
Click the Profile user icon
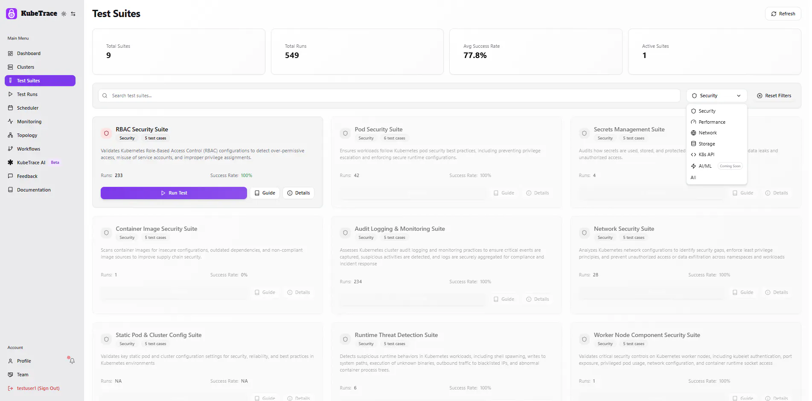tap(11, 361)
